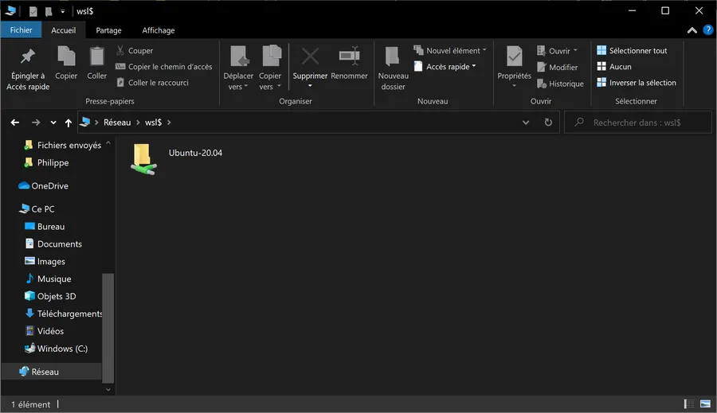Image resolution: width=717 pixels, height=413 pixels.
Task: Select Windows (C:) in the sidebar
Action: [x=57, y=349]
